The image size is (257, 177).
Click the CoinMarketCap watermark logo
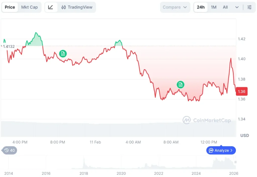click(187, 120)
